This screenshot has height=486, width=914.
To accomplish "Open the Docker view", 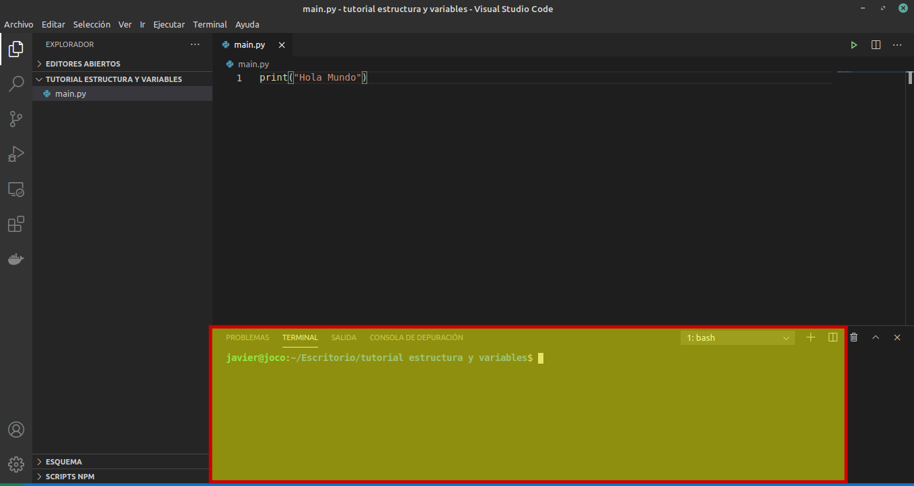I will (16, 259).
